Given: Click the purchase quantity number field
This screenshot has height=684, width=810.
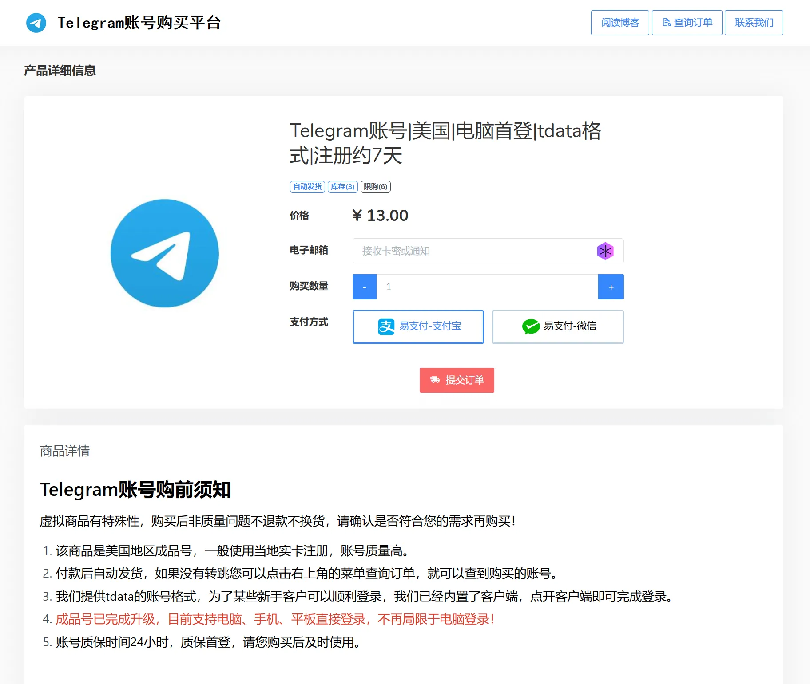Looking at the screenshot, I should coord(487,287).
